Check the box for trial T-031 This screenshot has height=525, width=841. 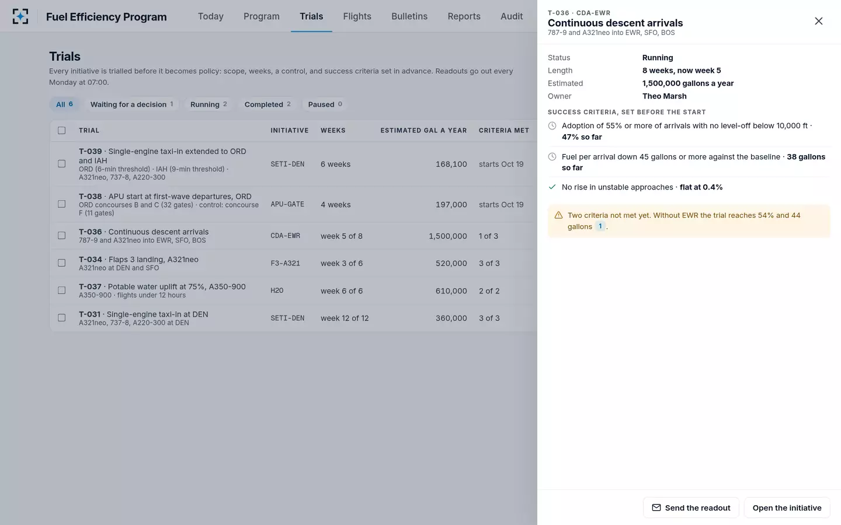(62, 318)
